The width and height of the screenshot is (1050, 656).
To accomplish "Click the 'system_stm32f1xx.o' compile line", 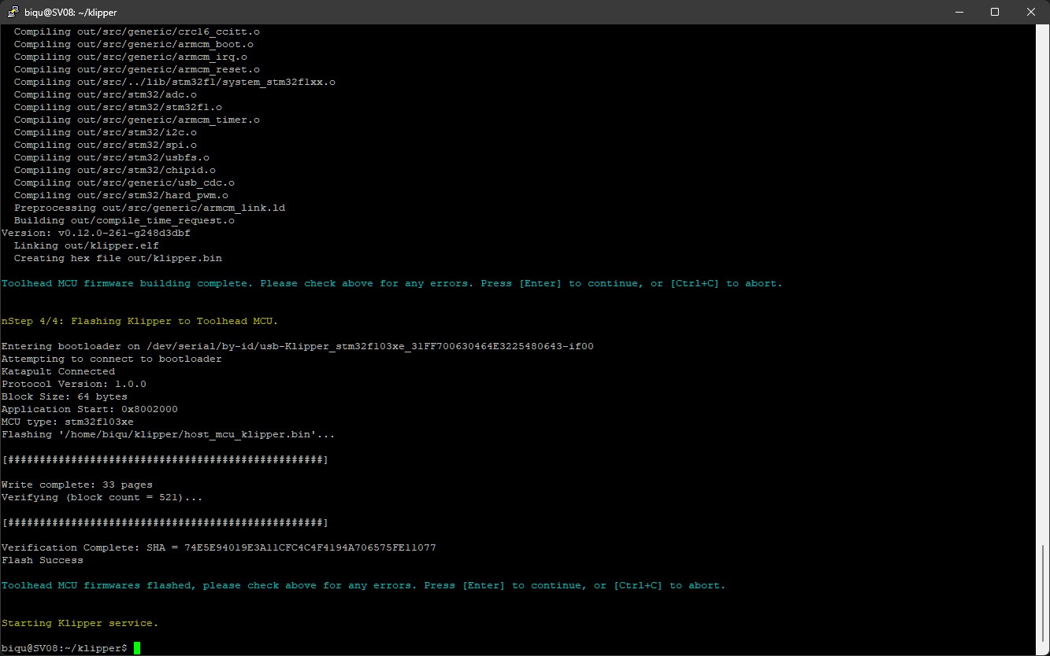I will click(174, 82).
